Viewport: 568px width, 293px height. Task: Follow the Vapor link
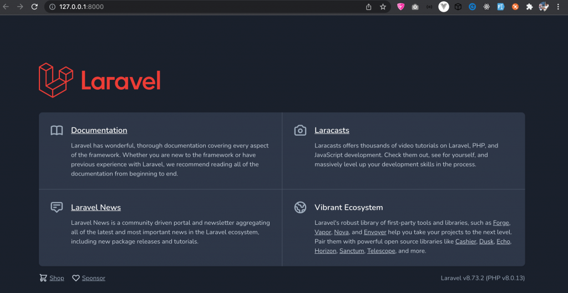coord(322,232)
